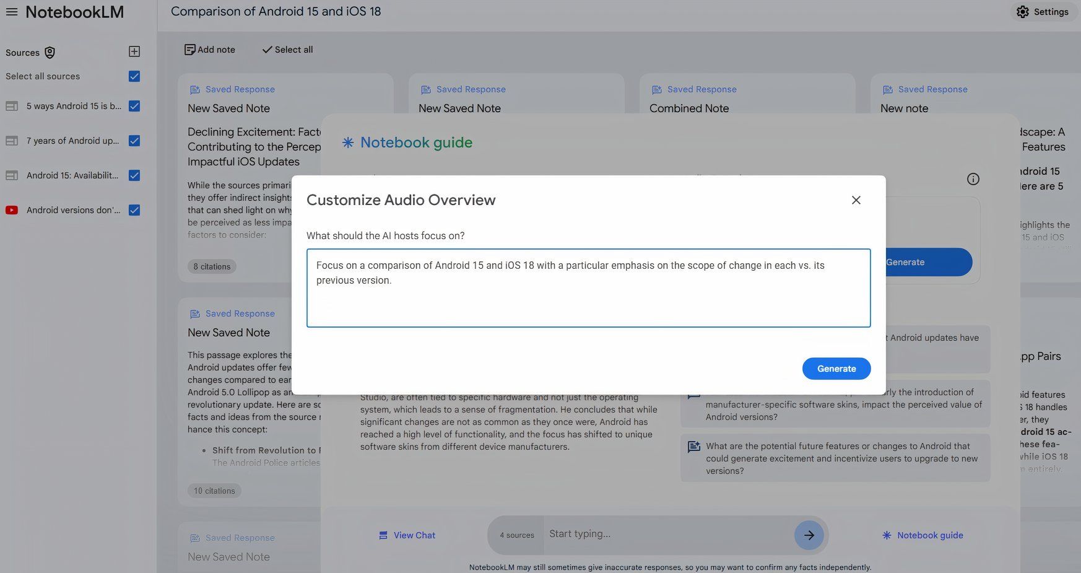Click the info icon in Notebook guide panel
Viewport: 1081px width, 573px height.
[973, 179]
